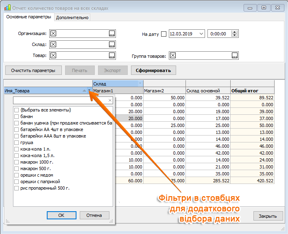Cancel filter with Отмена button
Viewport: 288px width, 234px height.
94,215
